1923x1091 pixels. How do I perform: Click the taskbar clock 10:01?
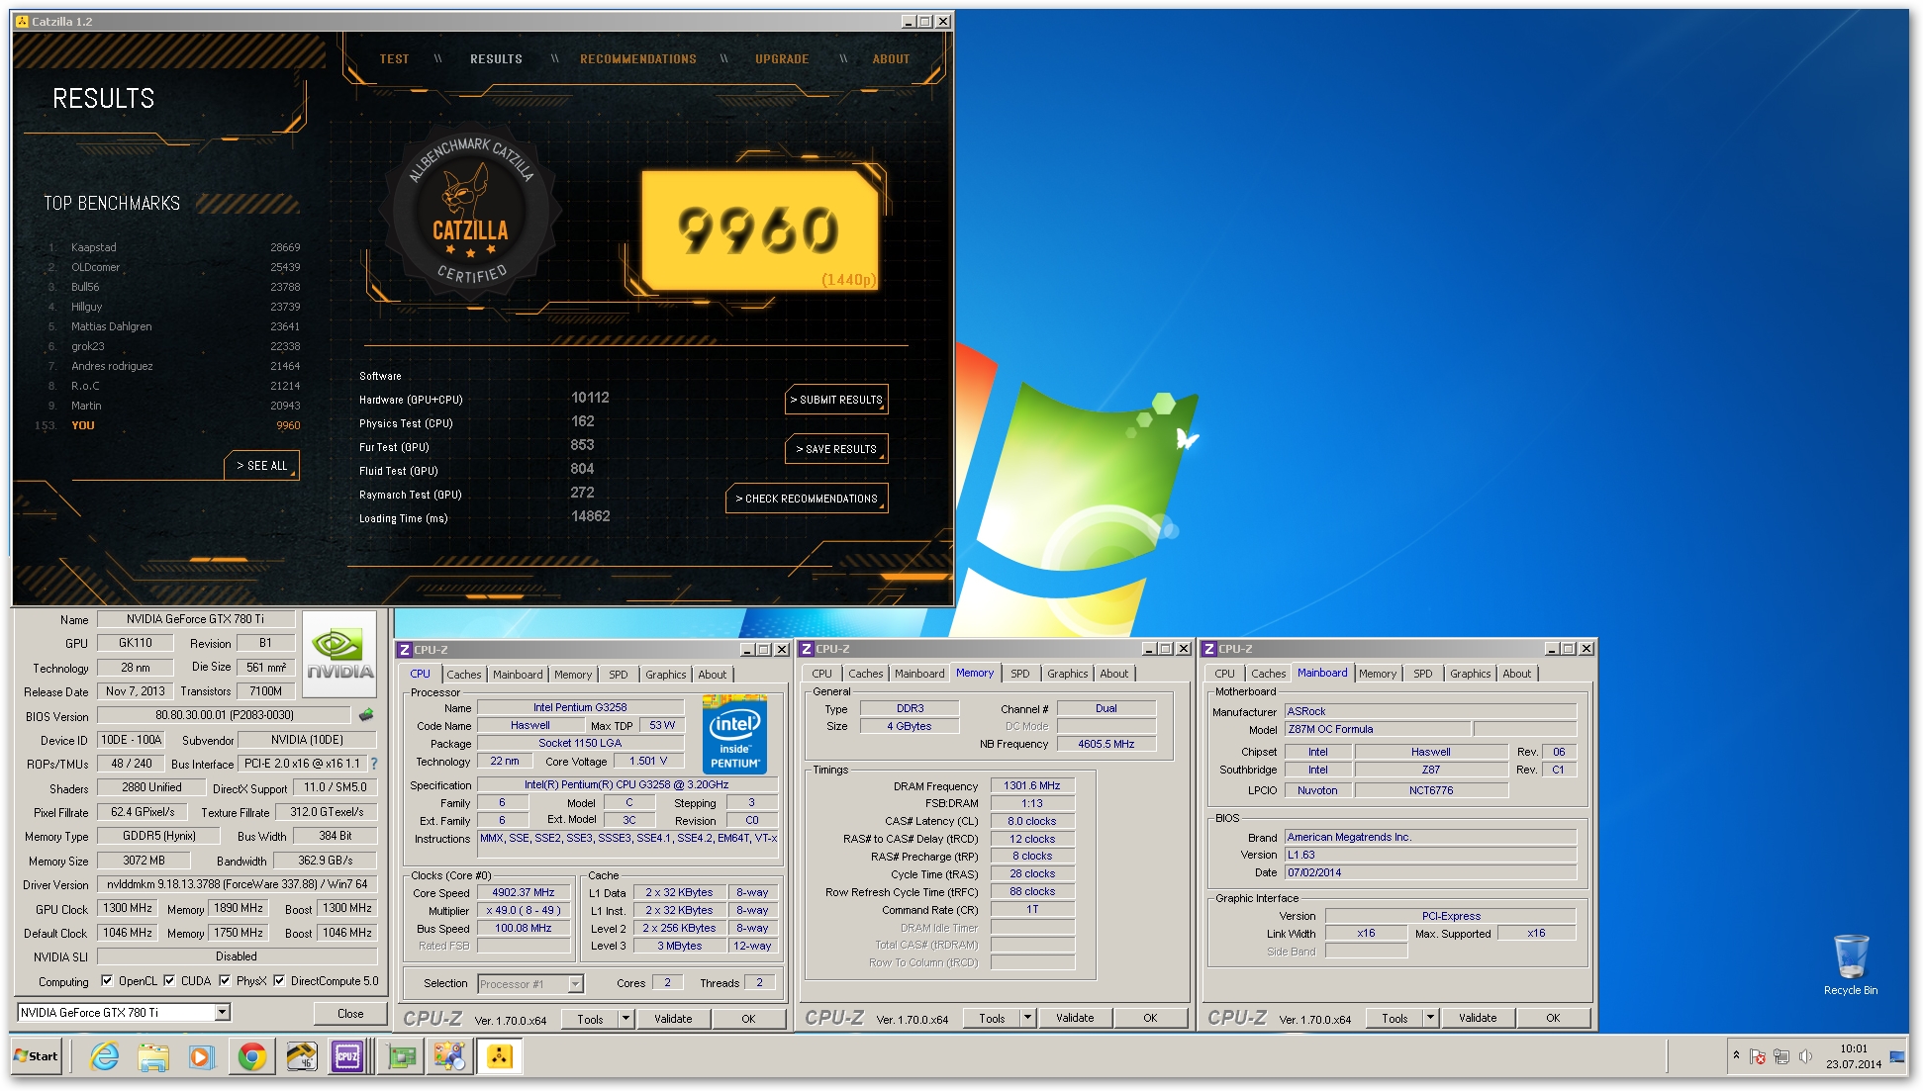pyautogui.click(x=1854, y=1048)
